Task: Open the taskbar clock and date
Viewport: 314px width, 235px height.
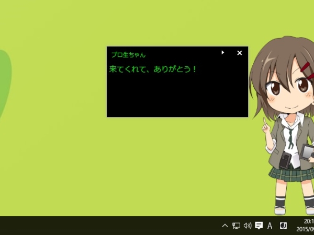Action: click(305, 226)
